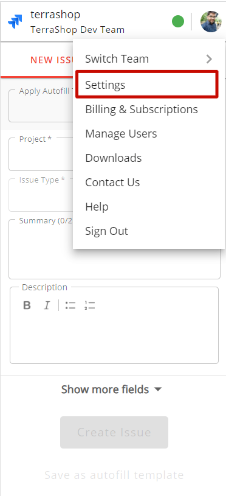Toggle bold formatting in Description

point(27,306)
